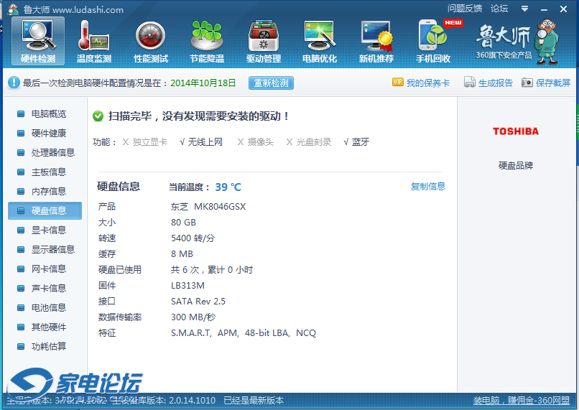Click the 蓝牙 feature label
Image resolution: width=579 pixels, height=410 pixels.
[x=361, y=142]
